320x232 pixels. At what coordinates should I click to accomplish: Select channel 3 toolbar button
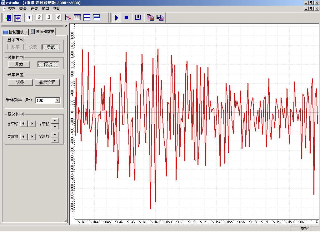pos(49,17)
